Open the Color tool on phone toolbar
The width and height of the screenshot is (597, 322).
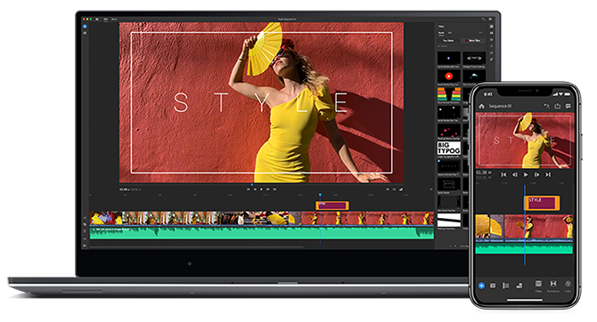568,286
